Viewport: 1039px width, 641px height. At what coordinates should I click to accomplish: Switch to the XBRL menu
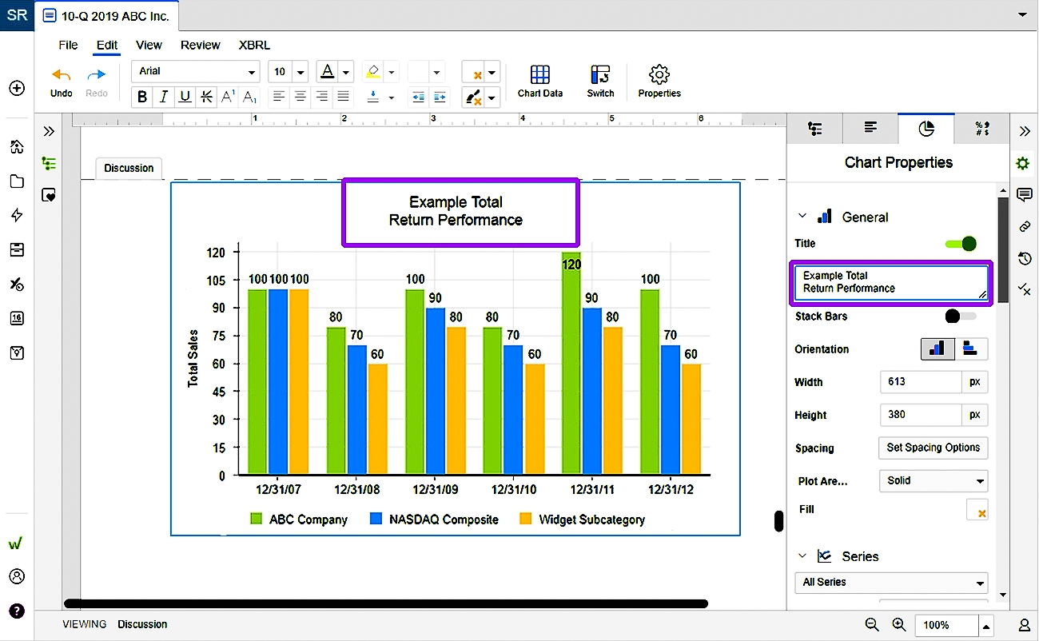tap(253, 45)
